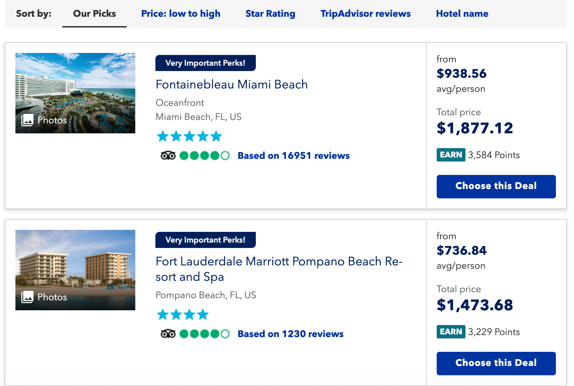This screenshot has width=574, height=386.
Task: Click TripAdvisor owl logo for Marriott Pompano
Action: point(168,334)
